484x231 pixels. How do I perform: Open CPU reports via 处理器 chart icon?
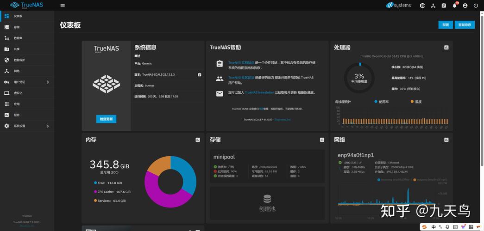tap(446, 48)
